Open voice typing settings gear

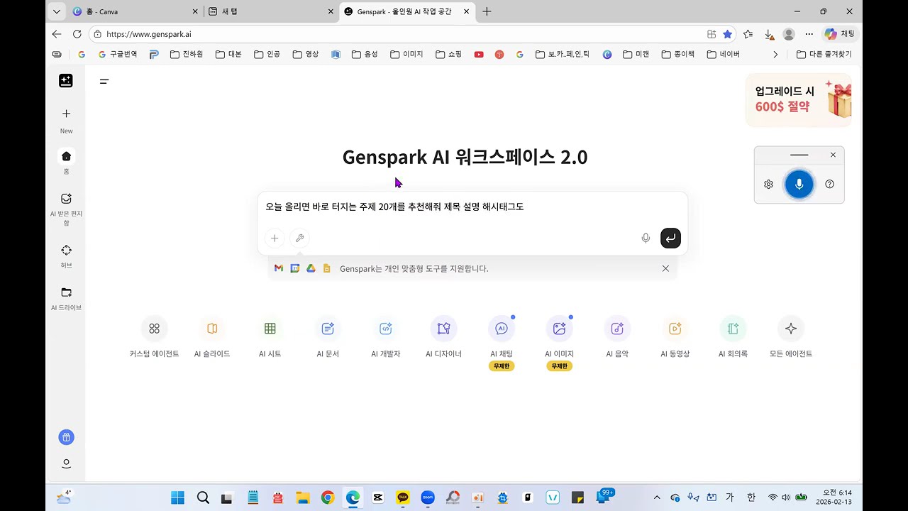pos(768,184)
